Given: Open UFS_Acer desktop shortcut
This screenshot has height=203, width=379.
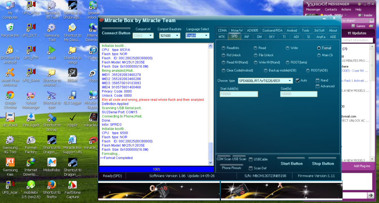Looking at the screenshot, I should pyautogui.click(x=10, y=187).
